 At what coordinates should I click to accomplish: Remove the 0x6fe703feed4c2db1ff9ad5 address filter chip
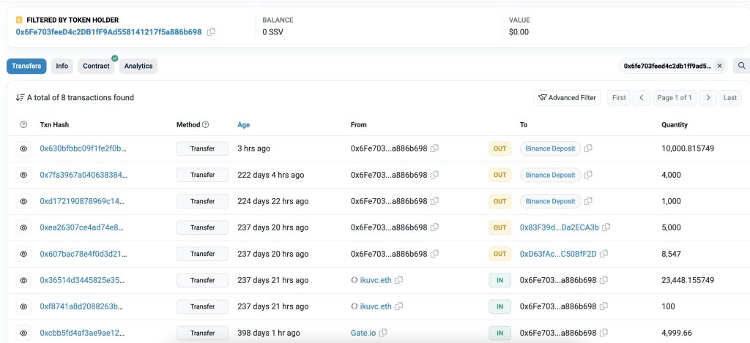(719, 66)
